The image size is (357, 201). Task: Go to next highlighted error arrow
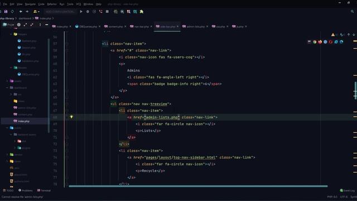354,35
